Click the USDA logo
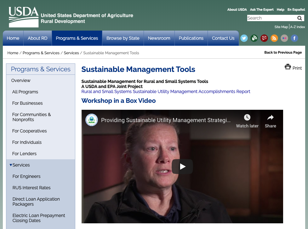The height and width of the screenshot is (229, 308). pos(24,17)
